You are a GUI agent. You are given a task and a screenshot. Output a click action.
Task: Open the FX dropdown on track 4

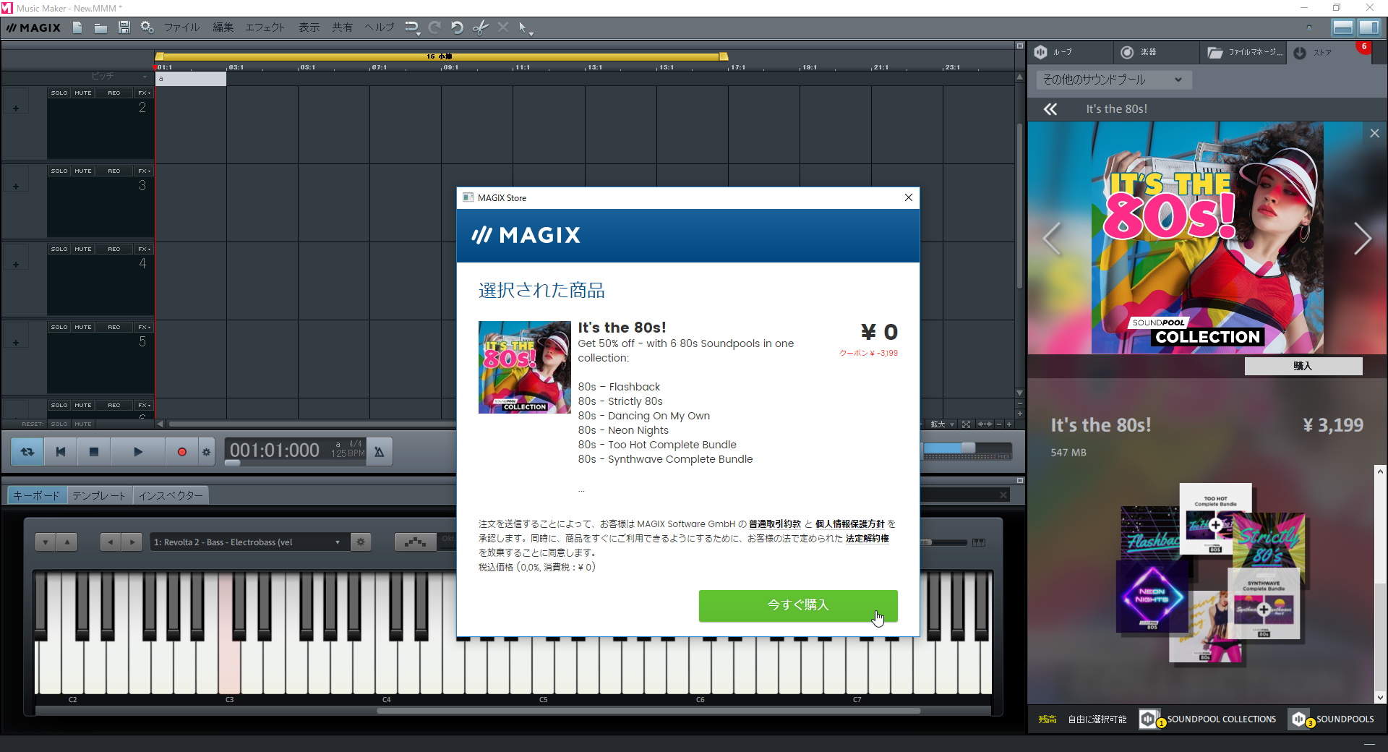pyautogui.click(x=144, y=249)
